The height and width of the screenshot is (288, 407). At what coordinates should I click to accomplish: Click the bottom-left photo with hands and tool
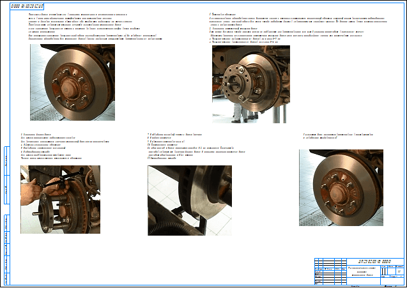59,199
